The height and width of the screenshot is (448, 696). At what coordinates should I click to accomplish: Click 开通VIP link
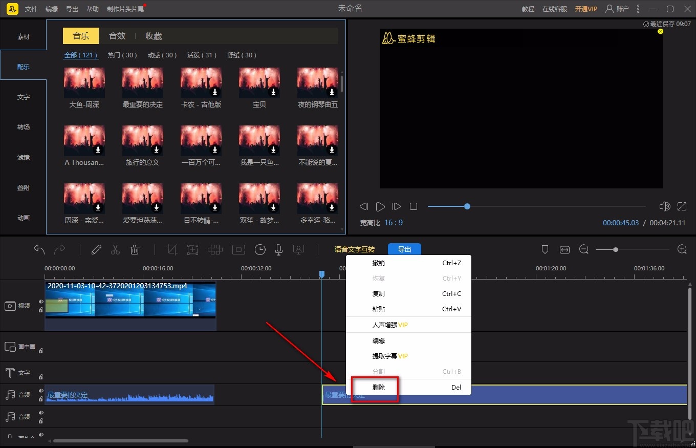586,9
